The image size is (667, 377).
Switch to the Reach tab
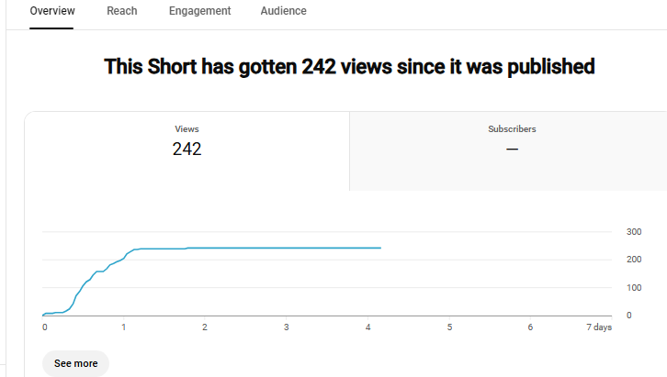(121, 11)
